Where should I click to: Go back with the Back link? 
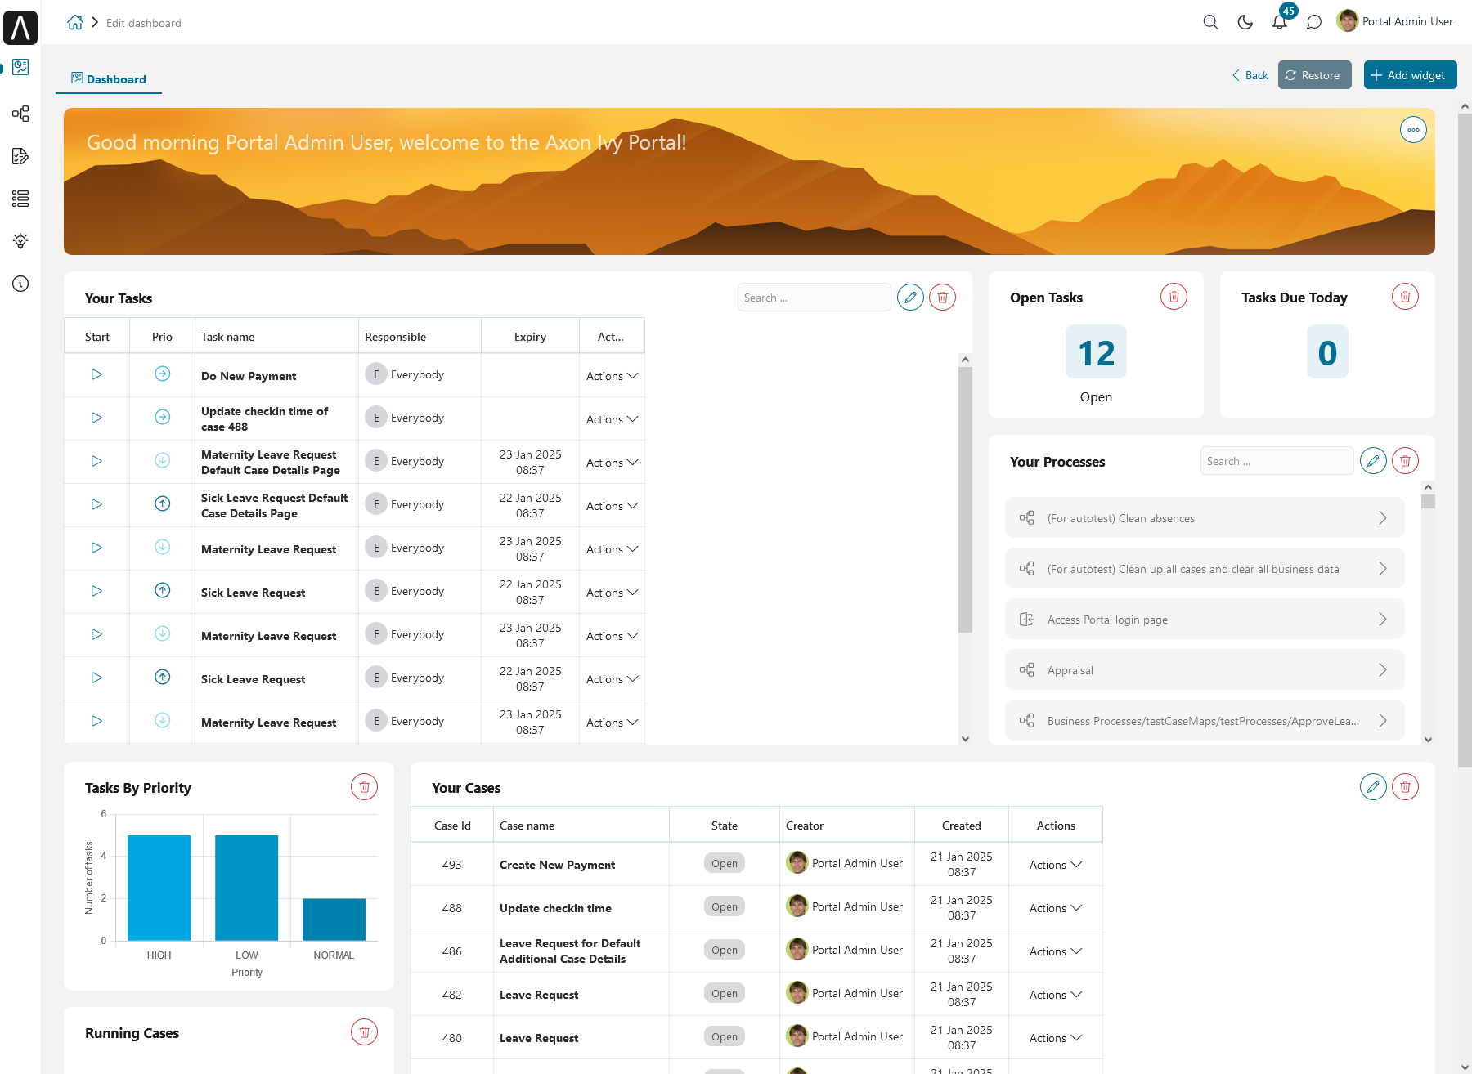click(x=1250, y=75)
